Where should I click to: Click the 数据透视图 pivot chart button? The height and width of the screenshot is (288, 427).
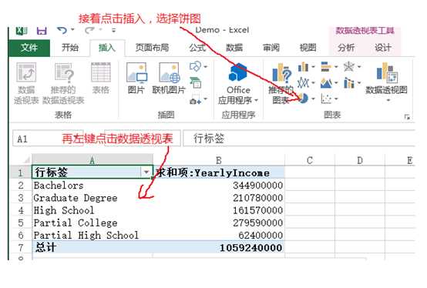386,79
